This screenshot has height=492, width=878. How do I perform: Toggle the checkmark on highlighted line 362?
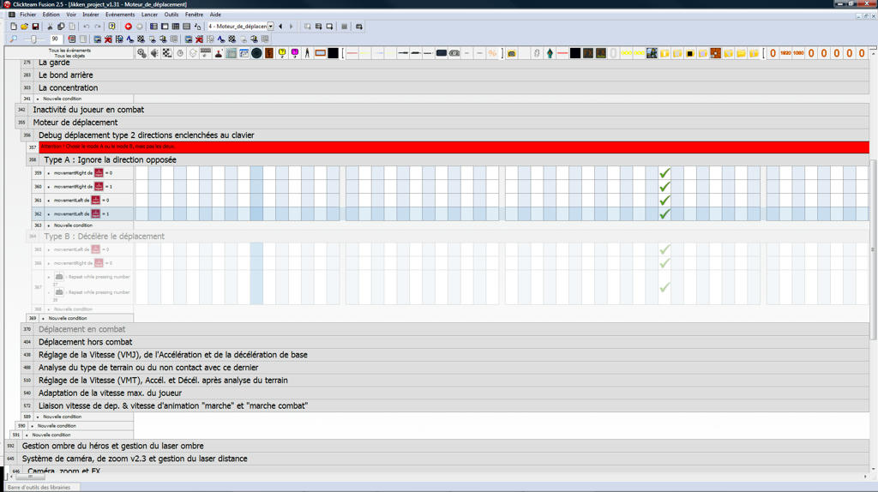click(665, 213)
